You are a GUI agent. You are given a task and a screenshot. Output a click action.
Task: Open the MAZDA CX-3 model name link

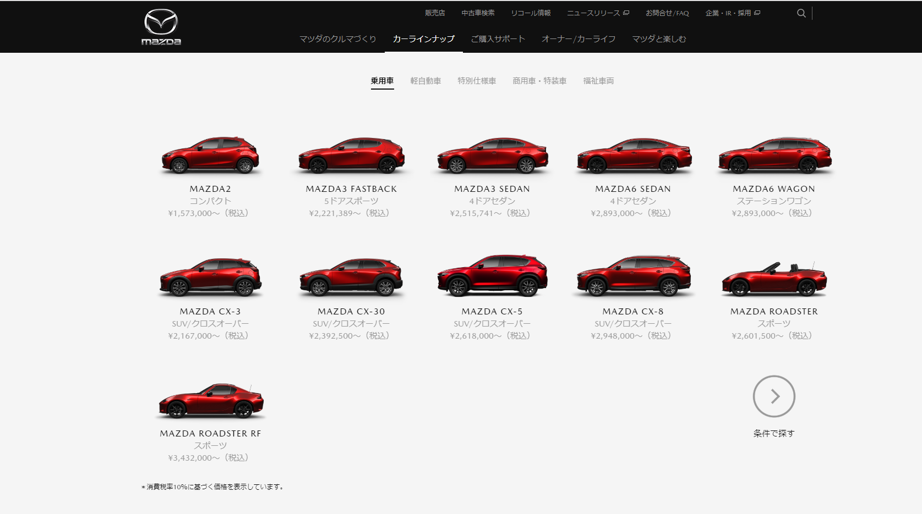210,312
